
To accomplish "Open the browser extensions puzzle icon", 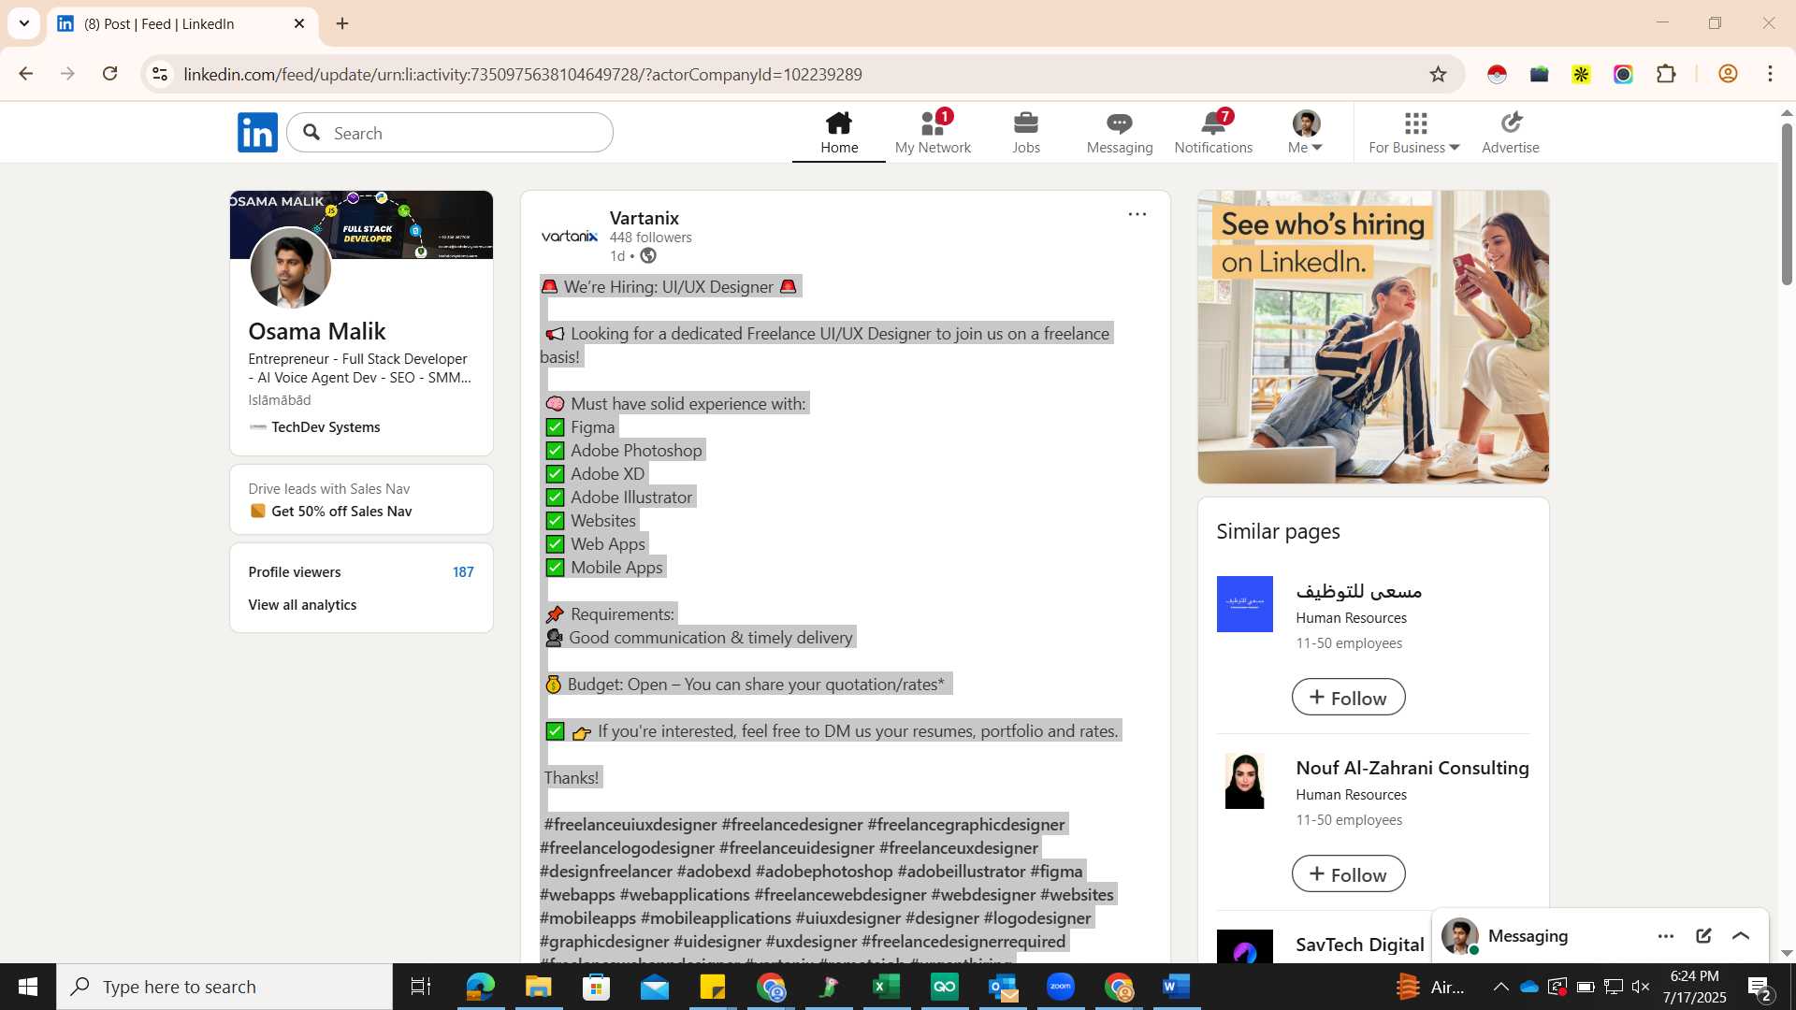I will pyautogui.click(x=1666, y=74).
